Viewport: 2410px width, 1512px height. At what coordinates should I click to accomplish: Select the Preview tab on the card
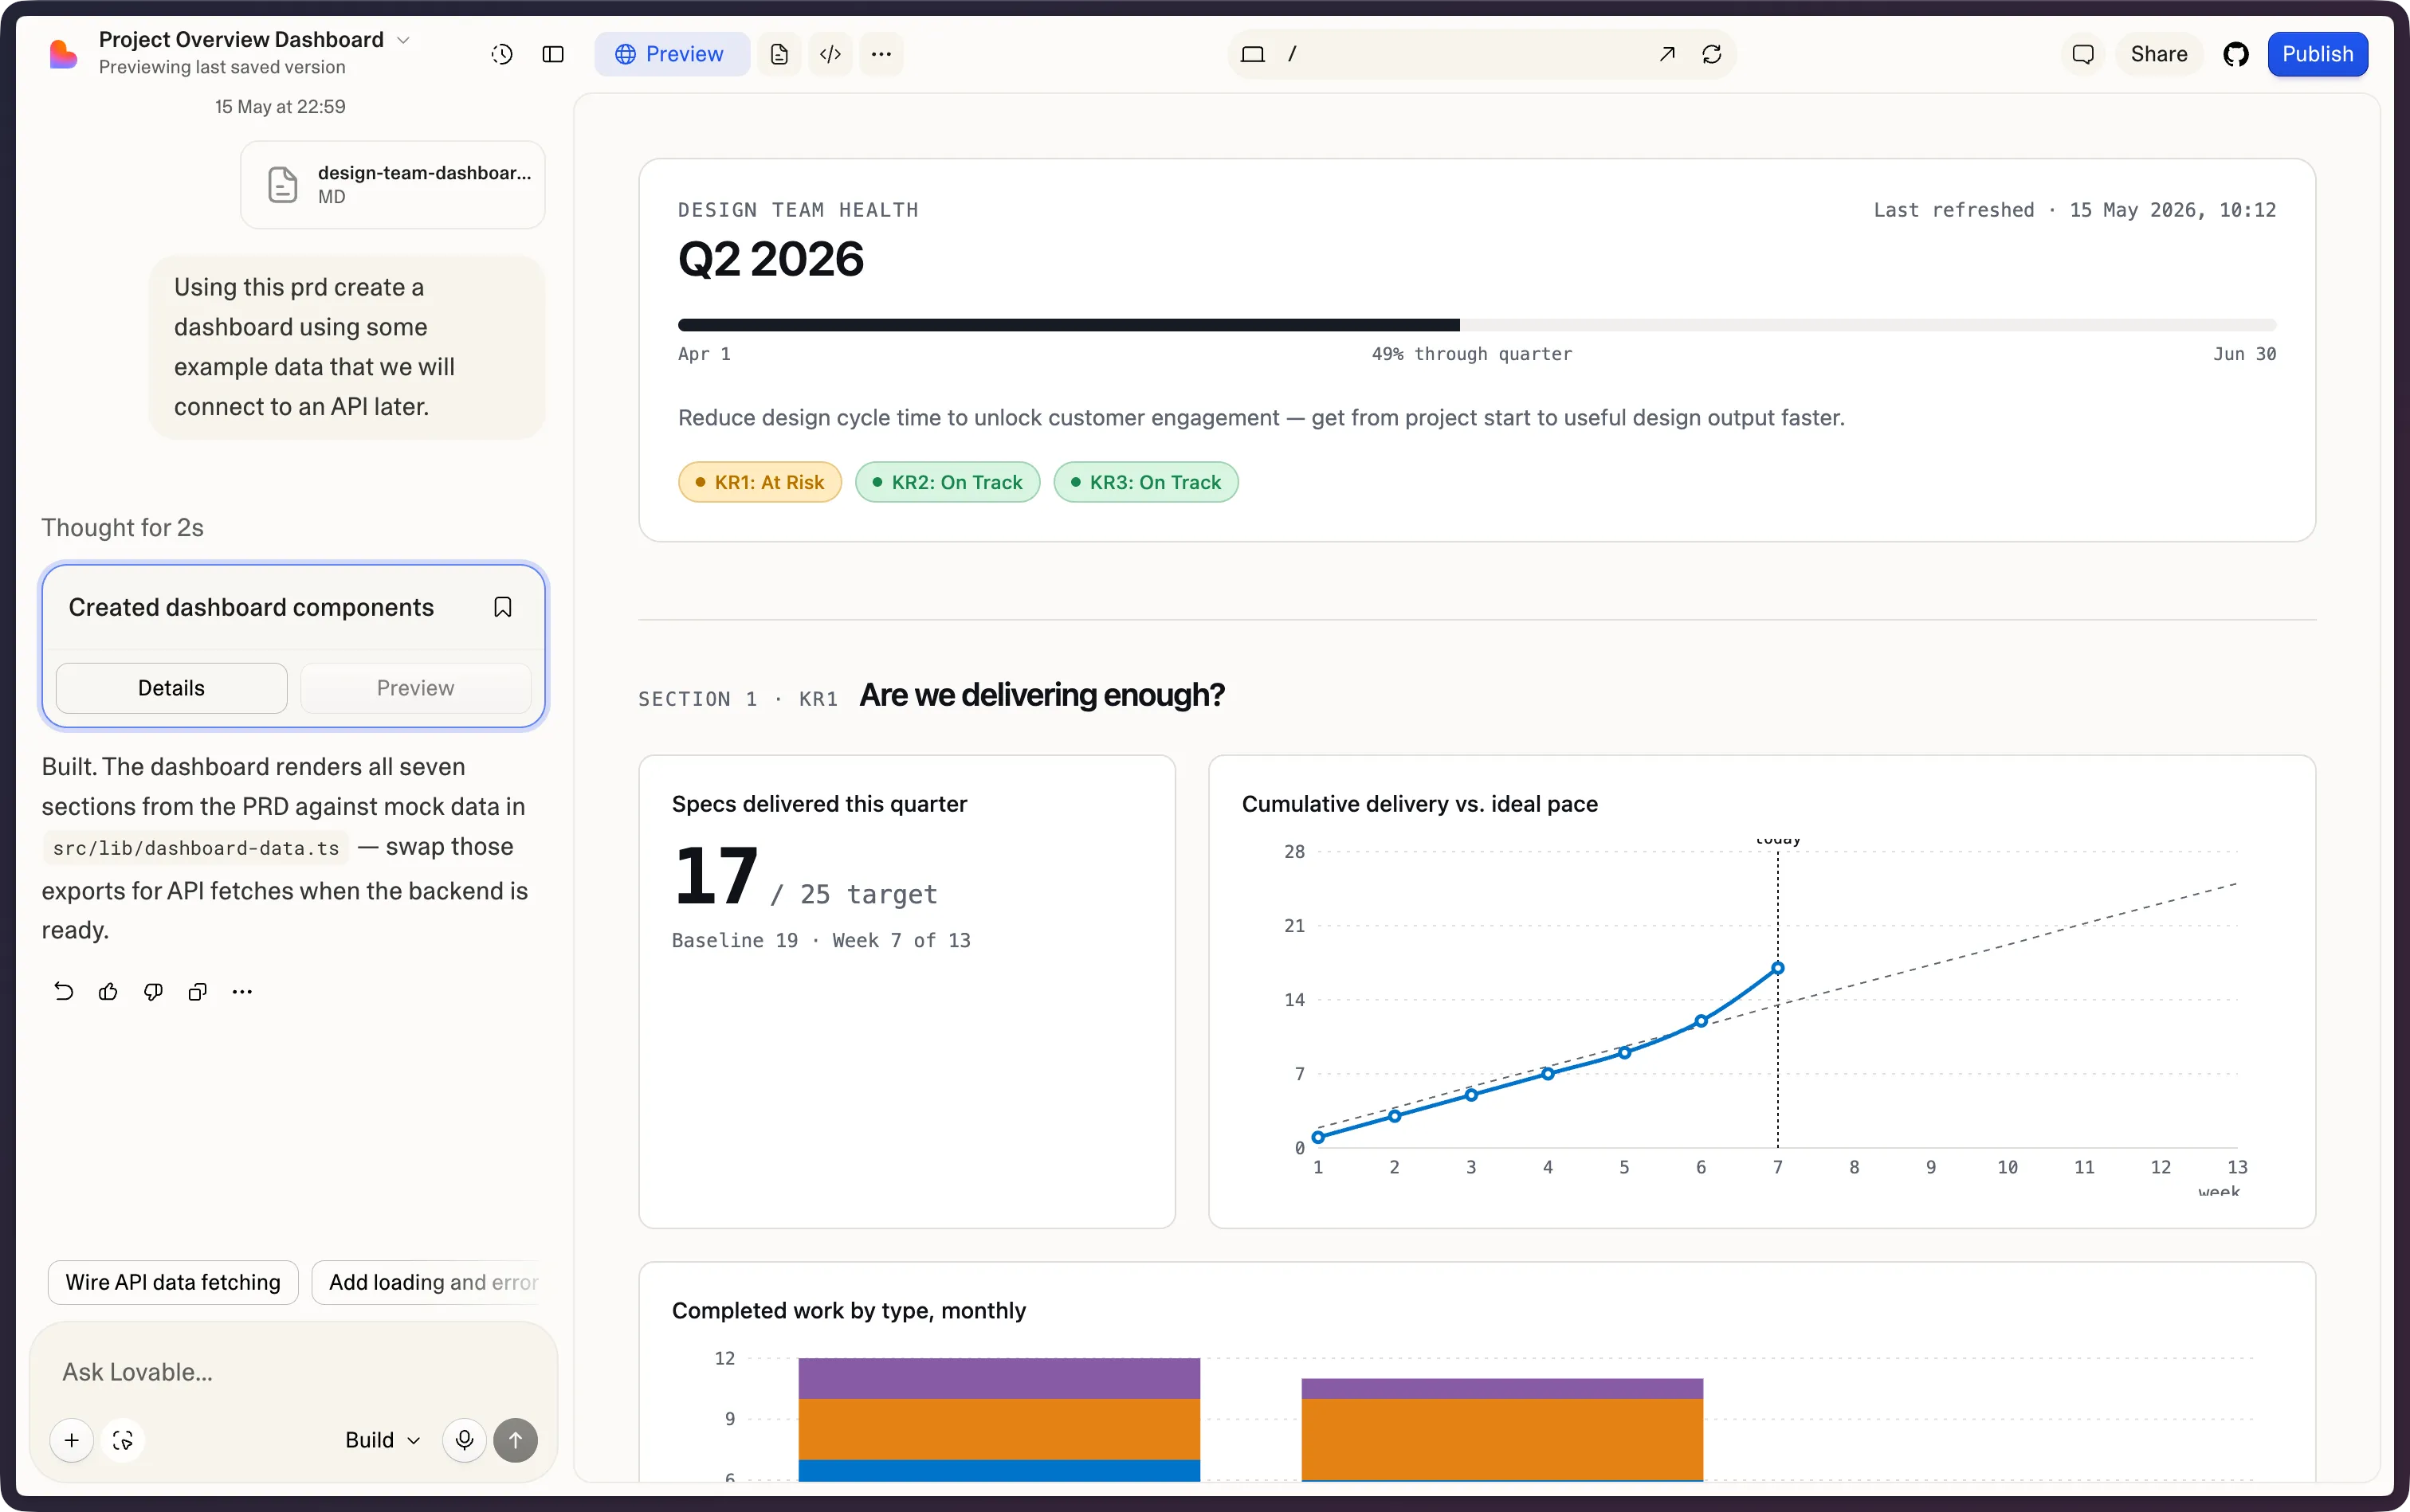(415, 688)
